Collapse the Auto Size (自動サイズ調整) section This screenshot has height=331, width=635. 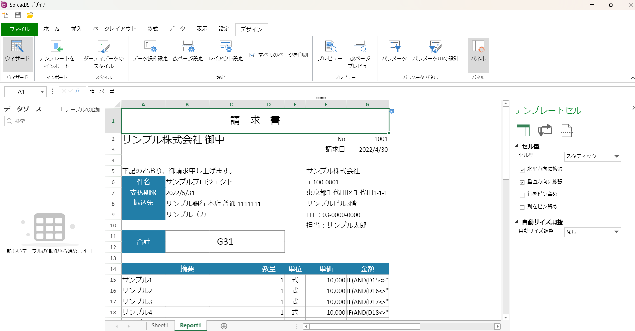(516, 222)
